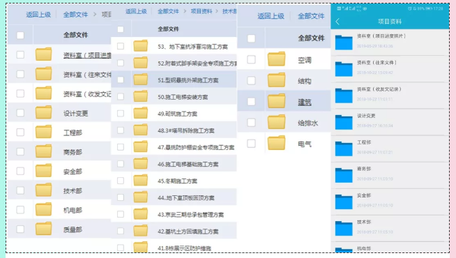Click 返回上级 above the 空调 folder list
The image size is (456, 258).
271,16
